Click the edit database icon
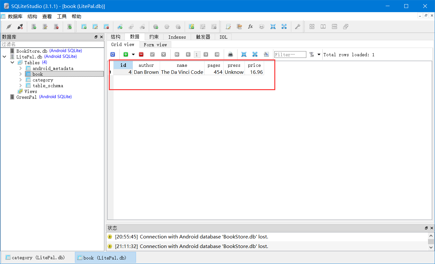This screenshot has height=264, width=435. 45,27
